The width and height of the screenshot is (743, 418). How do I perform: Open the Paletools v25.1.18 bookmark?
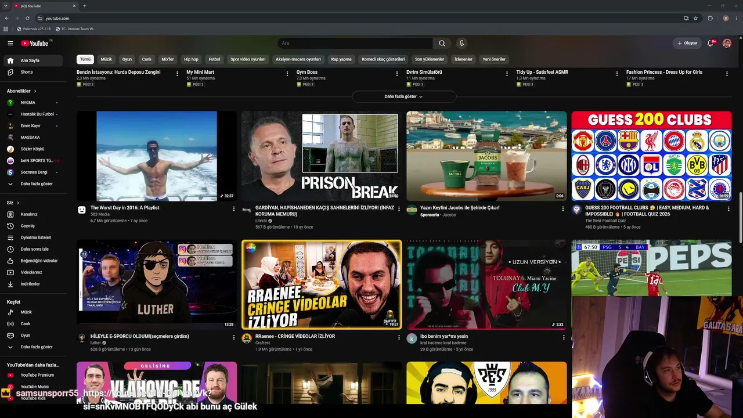click(34, 29)
